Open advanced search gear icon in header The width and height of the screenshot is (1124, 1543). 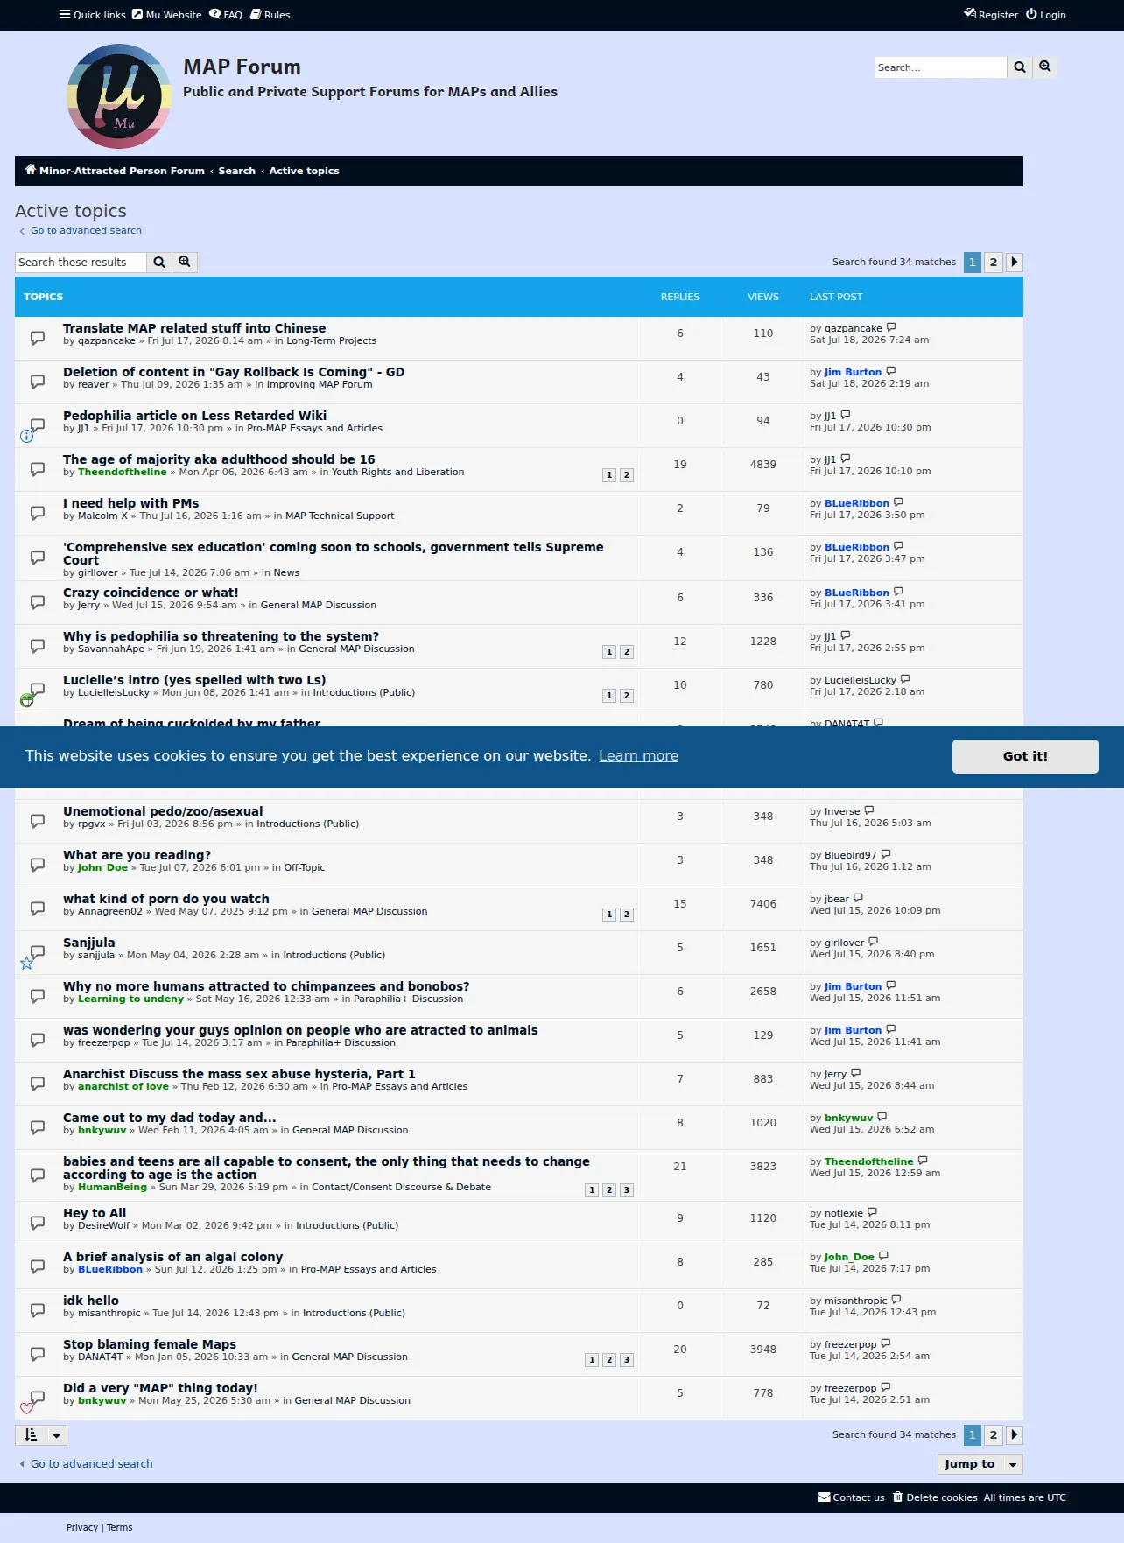(x=1045, y=67)
